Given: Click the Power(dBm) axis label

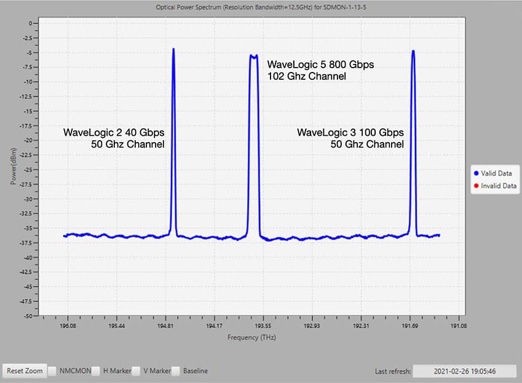Looking at the screenshot, I should [x=14, y=167].
